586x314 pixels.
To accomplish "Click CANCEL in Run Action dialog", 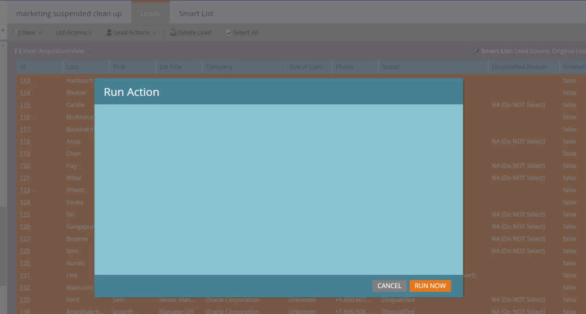I will point(389,286).
